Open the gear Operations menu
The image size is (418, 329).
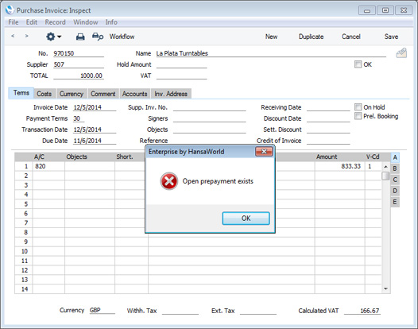coord(53,37)
